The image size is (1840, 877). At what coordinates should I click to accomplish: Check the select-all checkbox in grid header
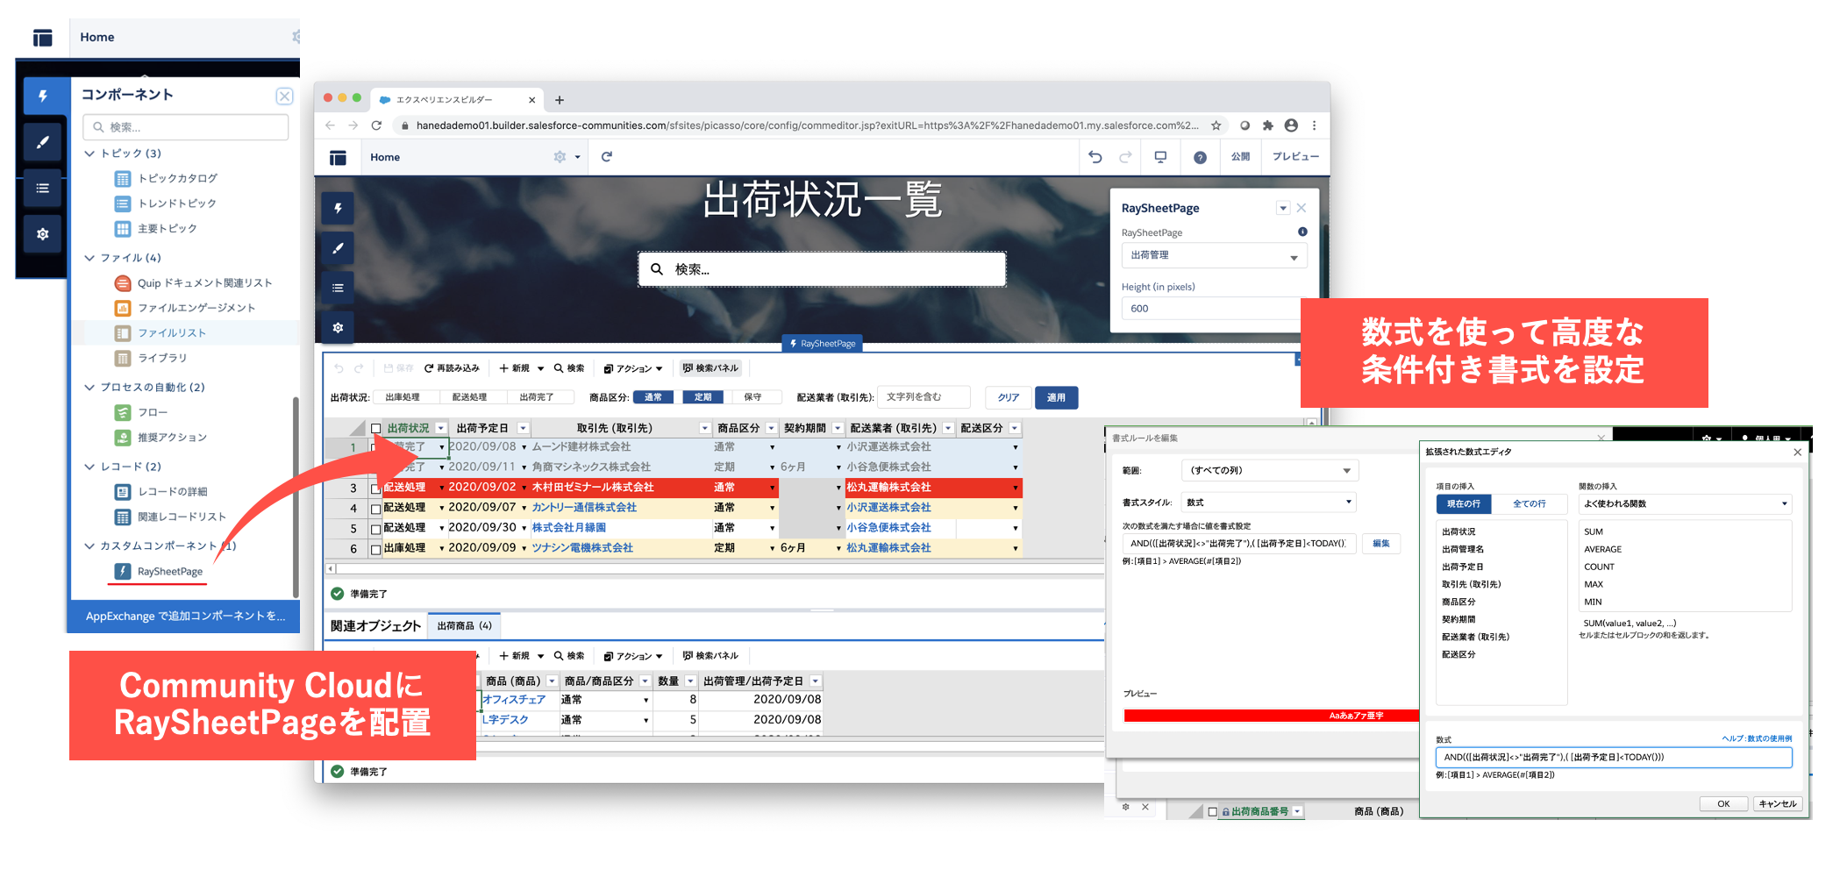point(375,429)
